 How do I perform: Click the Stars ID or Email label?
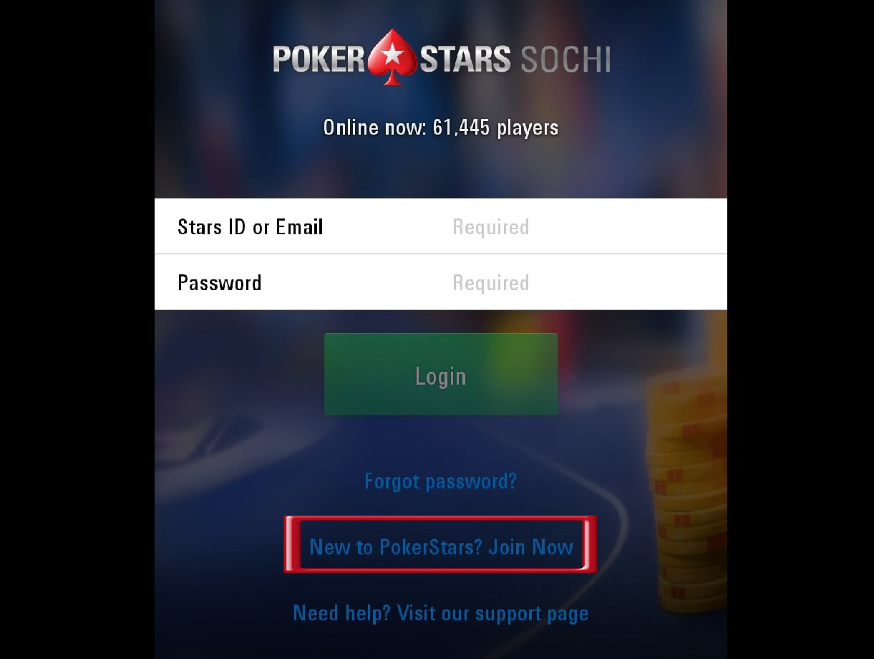tap(251, 227)
